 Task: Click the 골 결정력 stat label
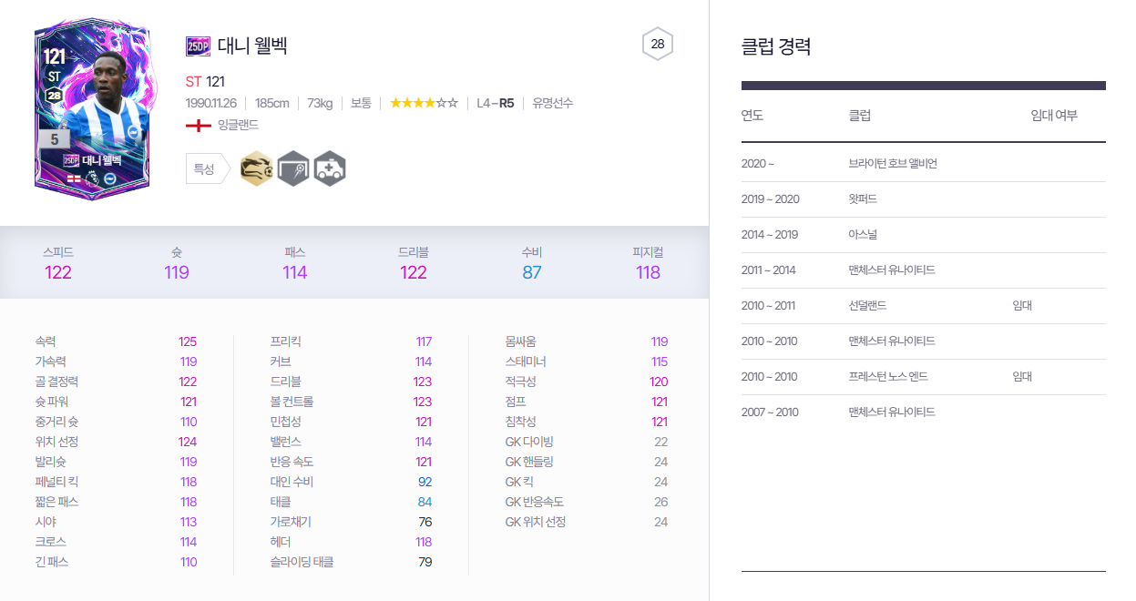[x=56, y=382]
